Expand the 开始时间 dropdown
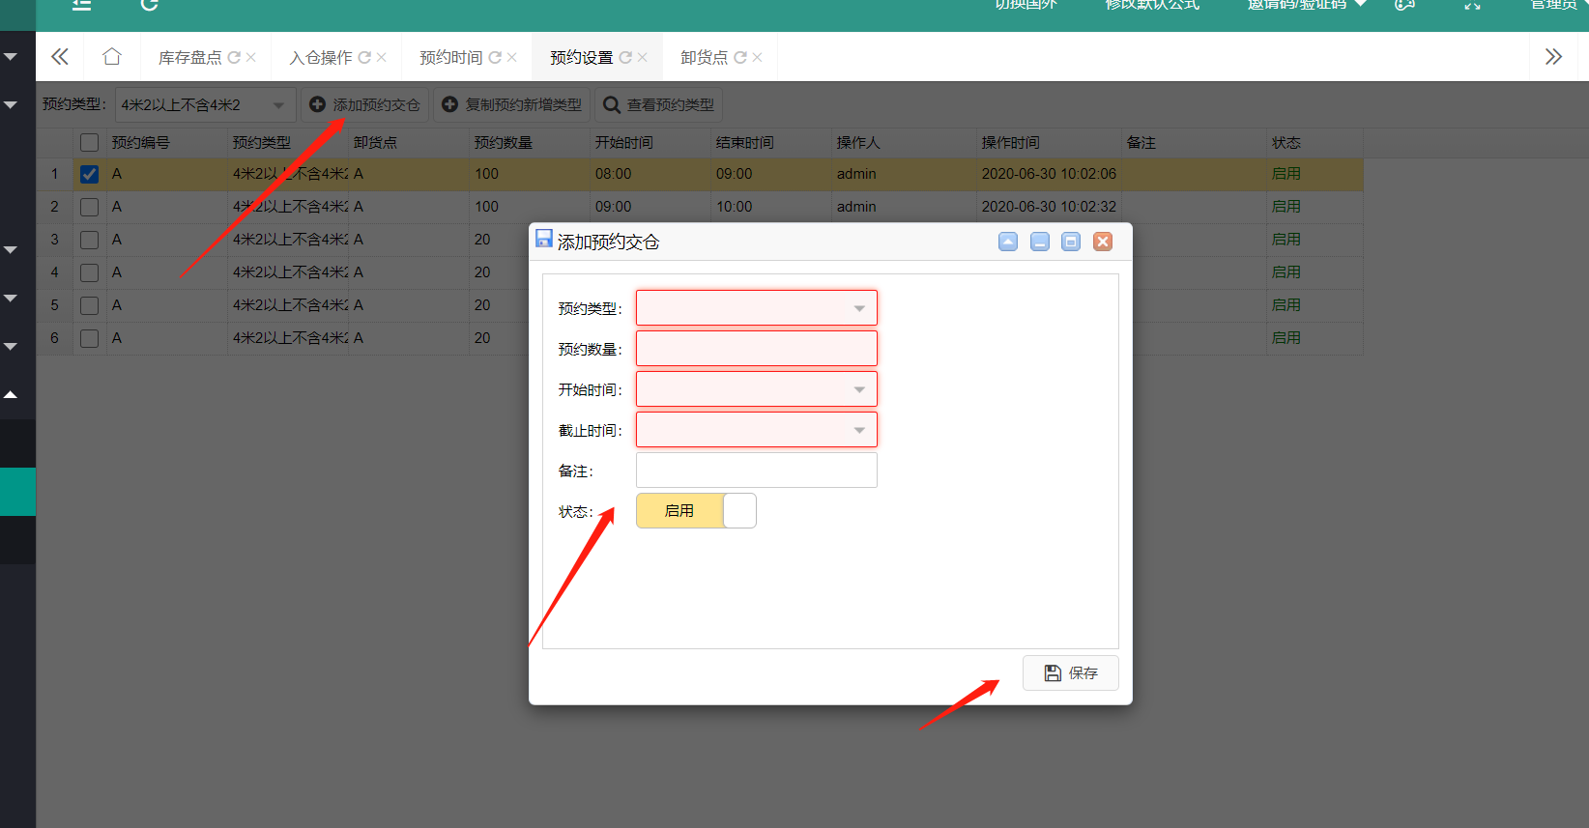The image size is (1589, 828). (858, 389)
